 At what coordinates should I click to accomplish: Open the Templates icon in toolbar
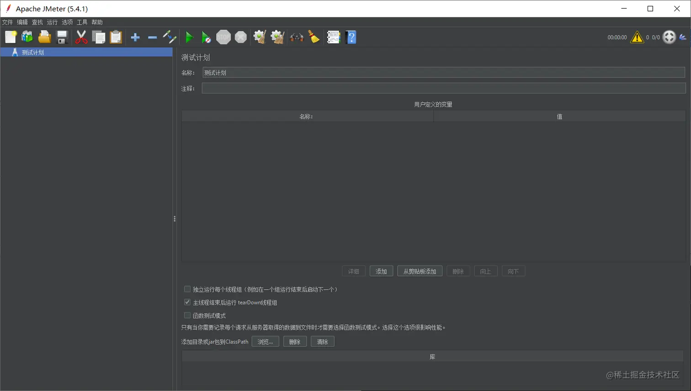(27, 37)
